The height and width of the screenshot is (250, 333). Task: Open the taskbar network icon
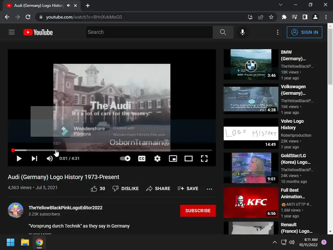[284, 242]
